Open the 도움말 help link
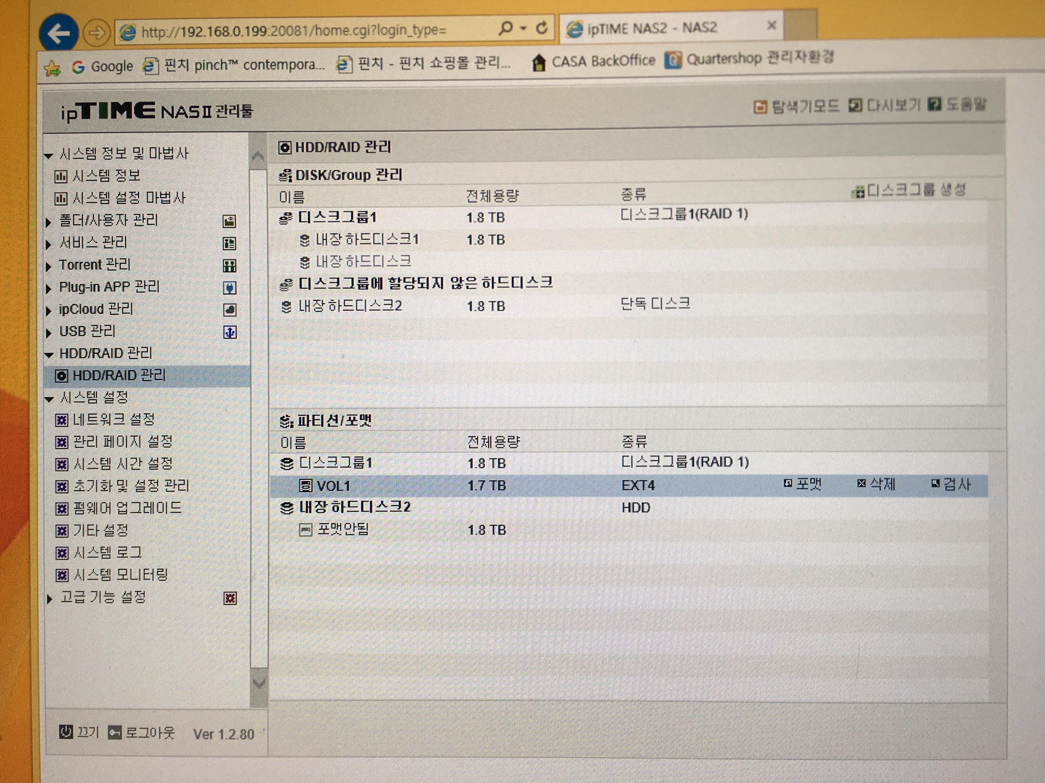Screen dimensions: 1045x783 957,104
